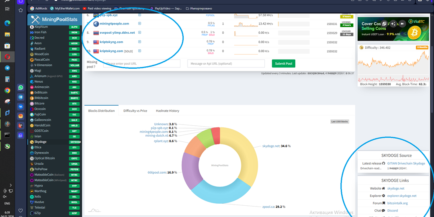Expand the mining4people.com pool row details
Image resolution: width=434 pixels, height=217 pixels.
pos(139,24)
